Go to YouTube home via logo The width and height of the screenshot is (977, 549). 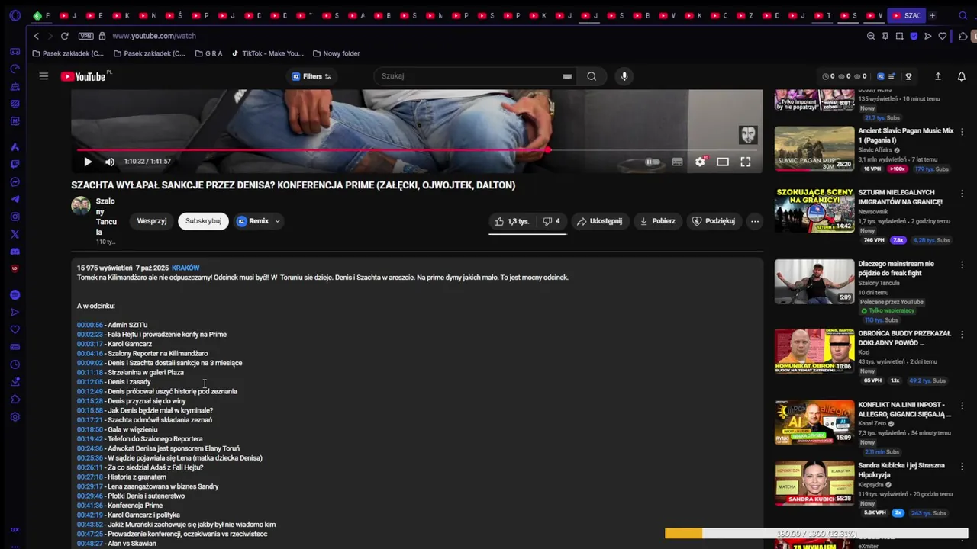tap(83, 76)
